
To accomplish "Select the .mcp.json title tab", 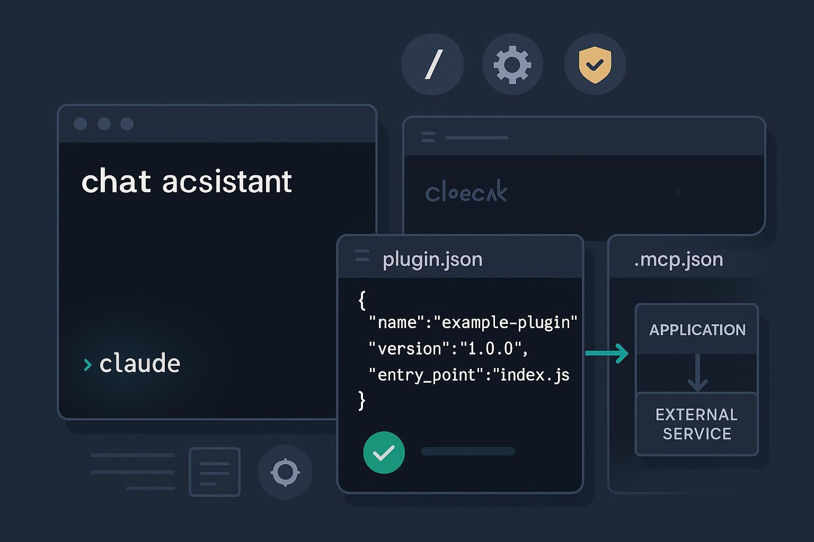I will tap(678, 259).
